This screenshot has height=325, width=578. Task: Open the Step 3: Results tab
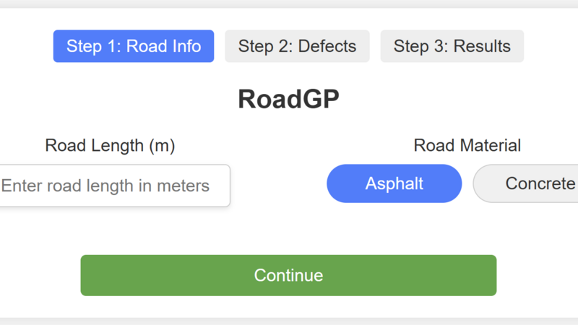coord(452,46)
